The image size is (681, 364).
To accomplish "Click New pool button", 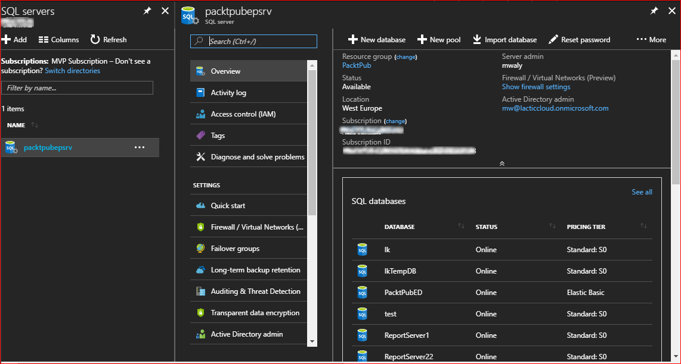I will click(439, 39).
